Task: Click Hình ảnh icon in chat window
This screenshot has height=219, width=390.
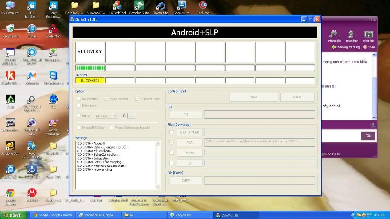Action: pos(368,36)
